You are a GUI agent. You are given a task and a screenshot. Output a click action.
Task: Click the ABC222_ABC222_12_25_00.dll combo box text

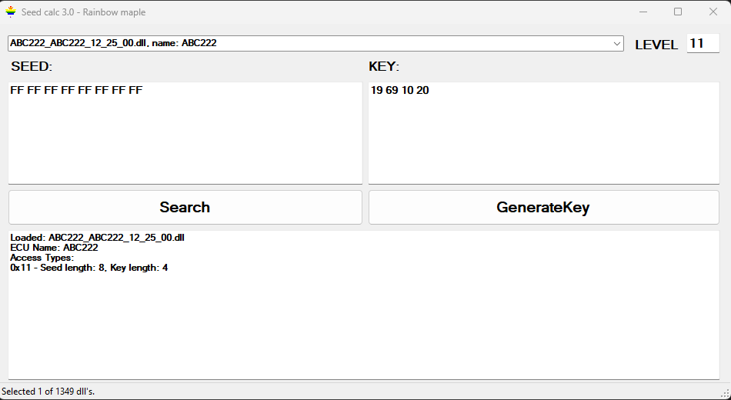[113, 43]
